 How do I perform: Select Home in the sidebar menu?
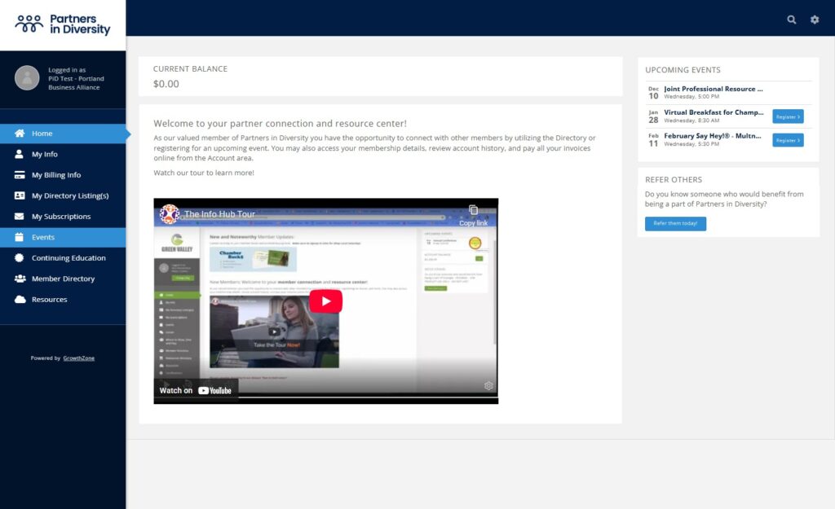(x=42, y=134)
